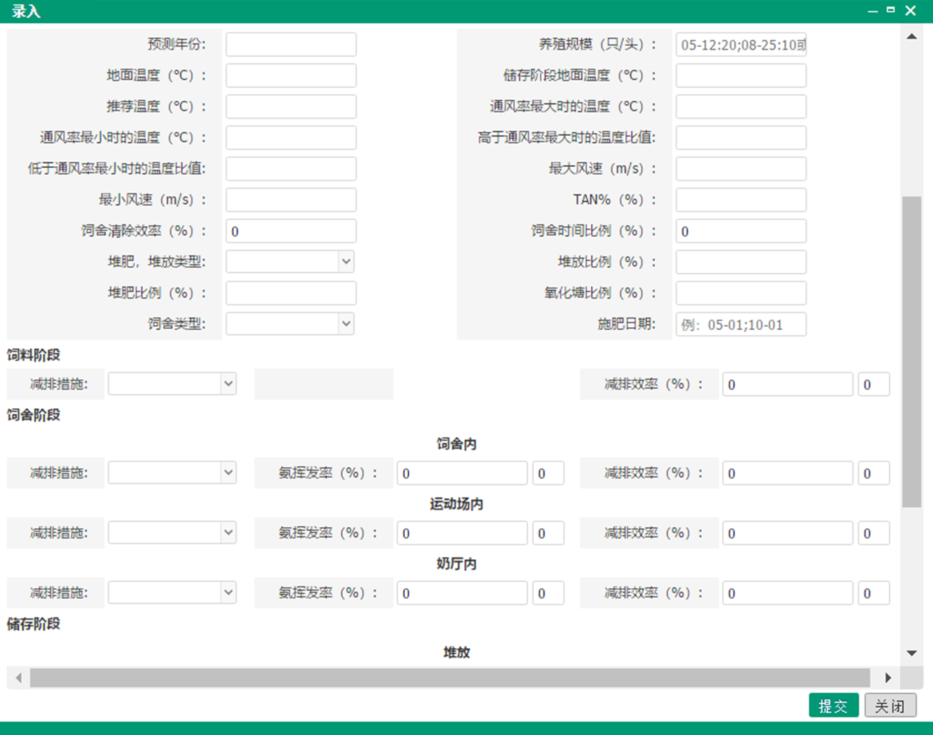Expand 减排措施 dropdown under 运动场内

172,533
